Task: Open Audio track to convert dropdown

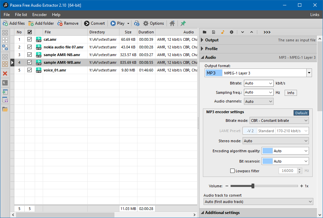Action: [258, 202]
